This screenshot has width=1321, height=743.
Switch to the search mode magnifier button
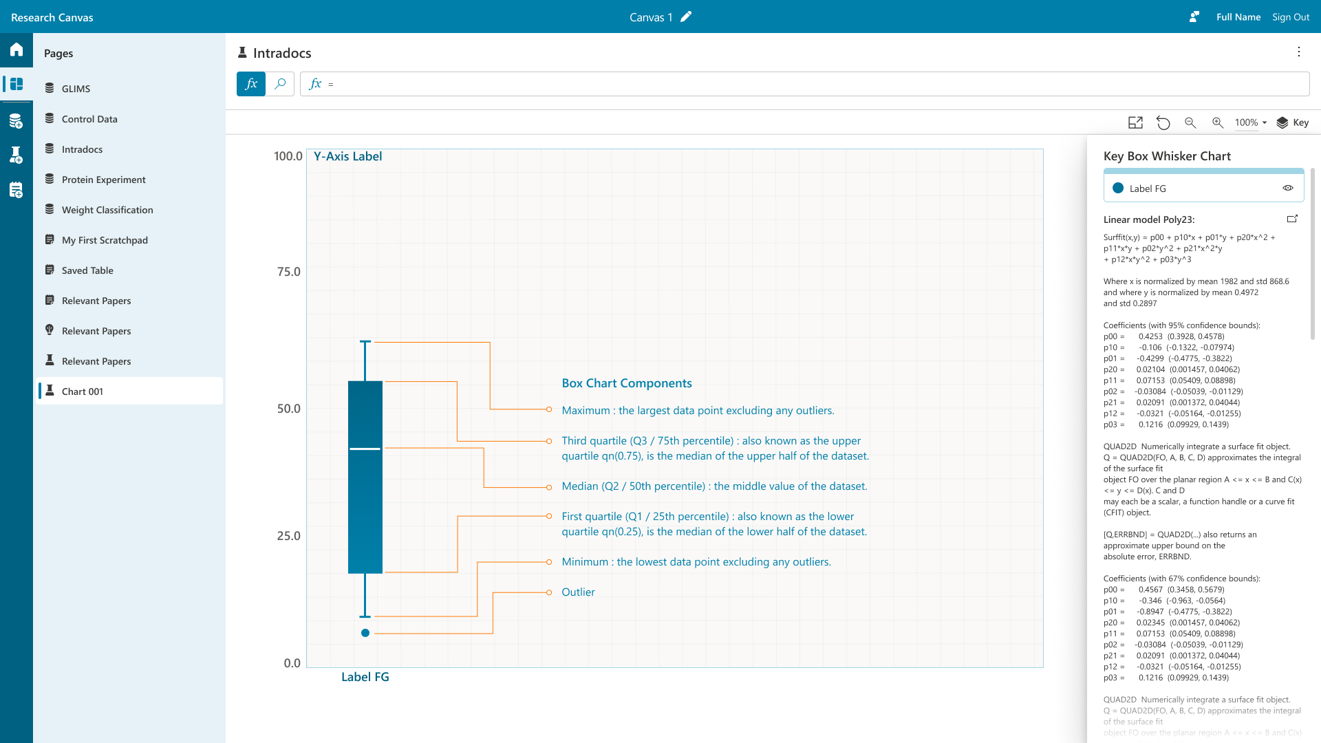pos(280,84)
